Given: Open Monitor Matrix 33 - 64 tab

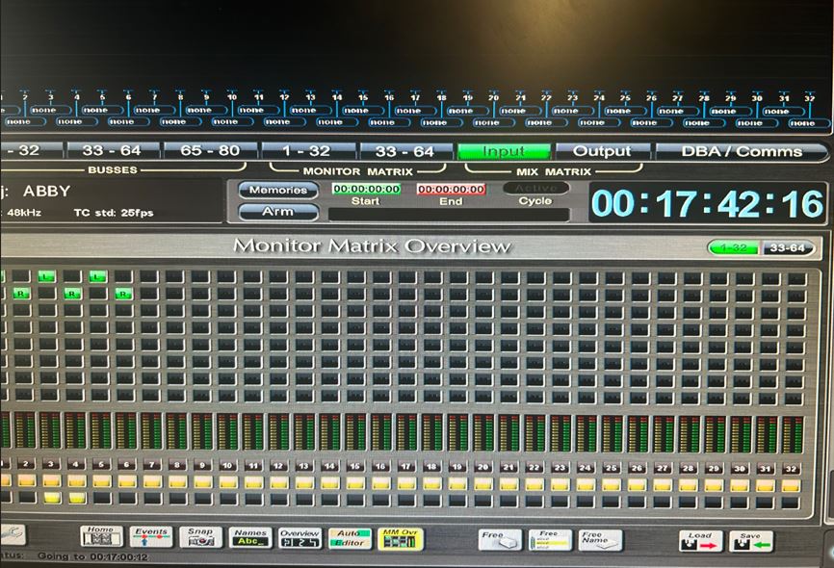Looking at the screenshot, I should (405, 151).
